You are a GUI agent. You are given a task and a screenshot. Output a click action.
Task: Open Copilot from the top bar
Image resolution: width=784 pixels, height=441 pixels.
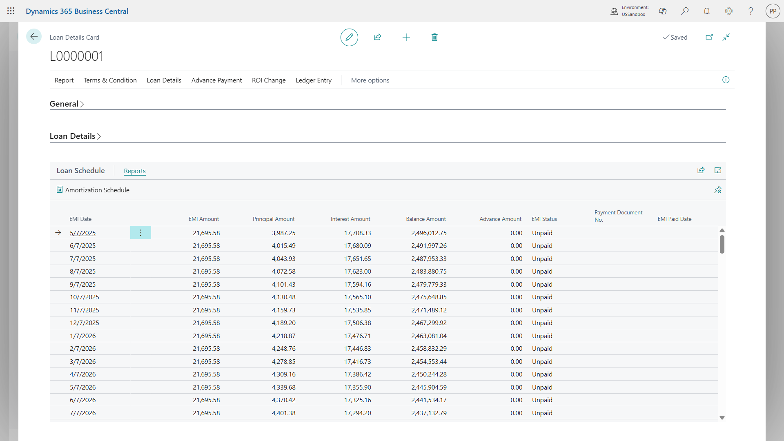tap(663, 11)
